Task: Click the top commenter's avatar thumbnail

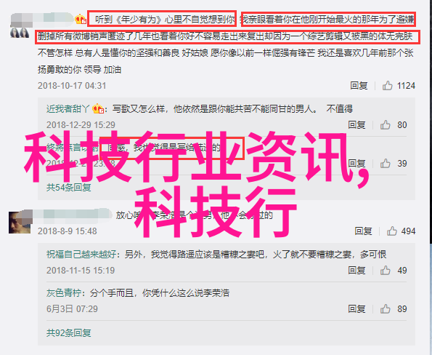Action: [x=20, y=33]
